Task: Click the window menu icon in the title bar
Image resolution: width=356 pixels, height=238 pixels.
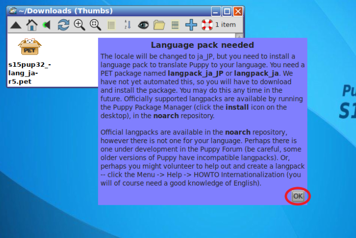Action: pyautogui.click(x=13, y=11)
